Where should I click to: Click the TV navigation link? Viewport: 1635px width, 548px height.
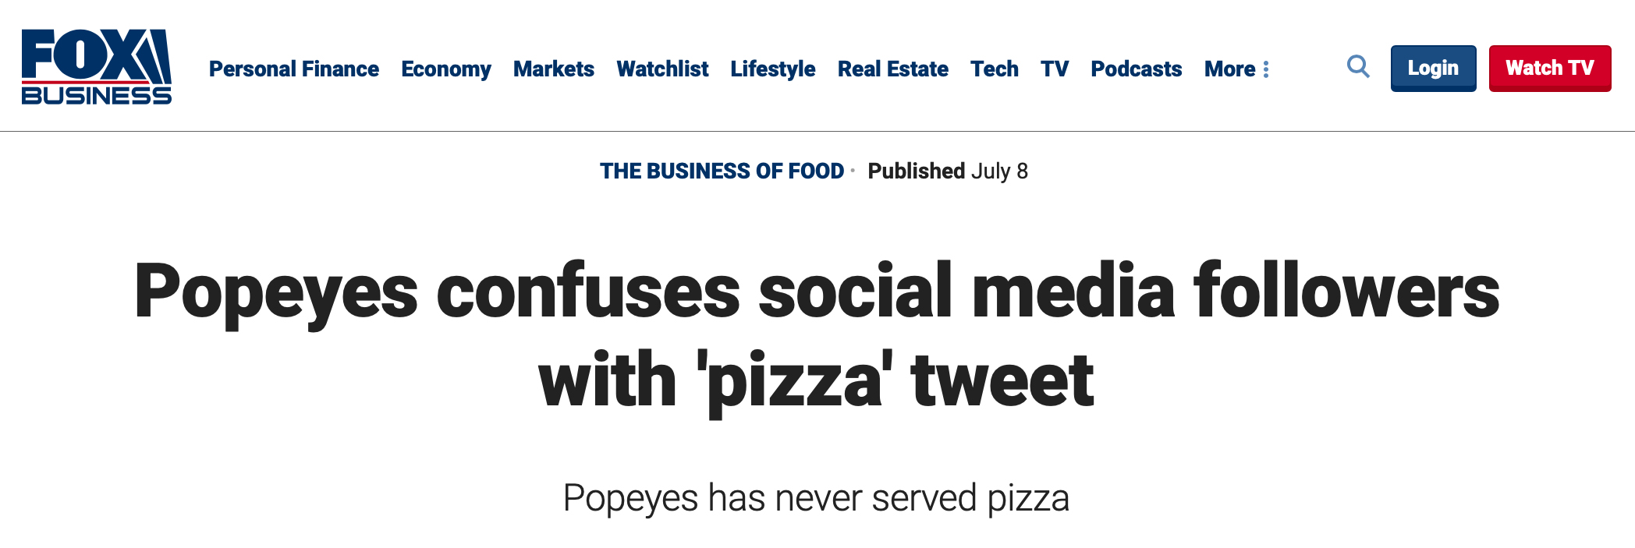[1055, 69]
